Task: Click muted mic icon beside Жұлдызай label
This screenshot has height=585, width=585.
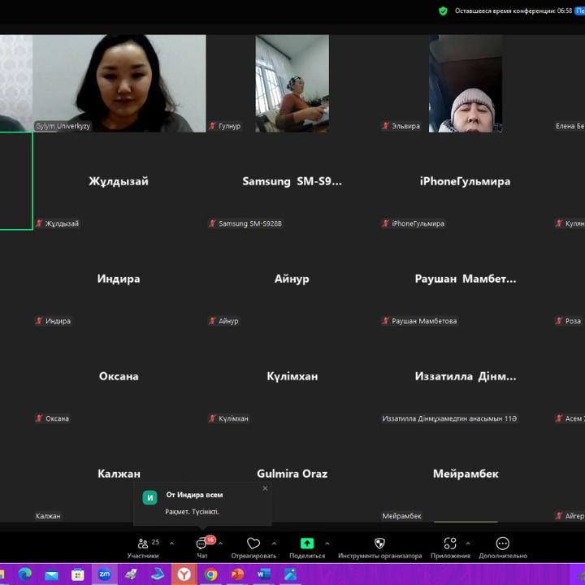Action: [39, 223]
